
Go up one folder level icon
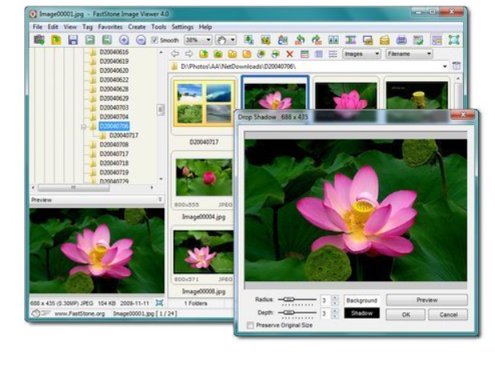pyautogui.click(x=203, y=54)
